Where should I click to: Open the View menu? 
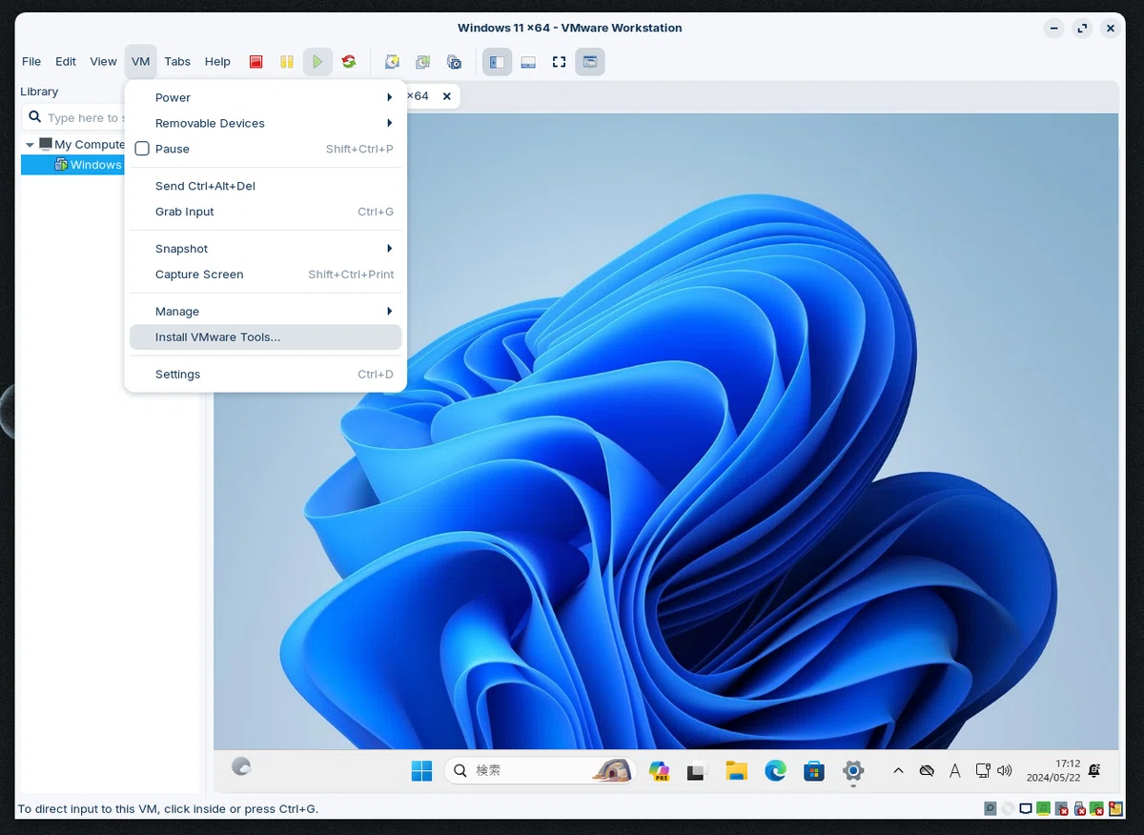(x=103, y=61)
